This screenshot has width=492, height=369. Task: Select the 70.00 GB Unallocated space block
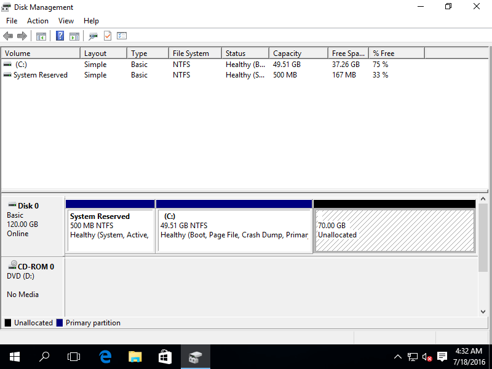(394, 231)
